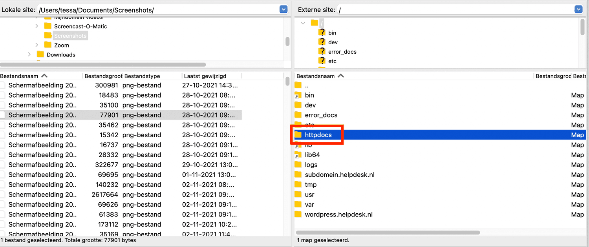Expand the Downloads folder in local tree

(29, 54)
